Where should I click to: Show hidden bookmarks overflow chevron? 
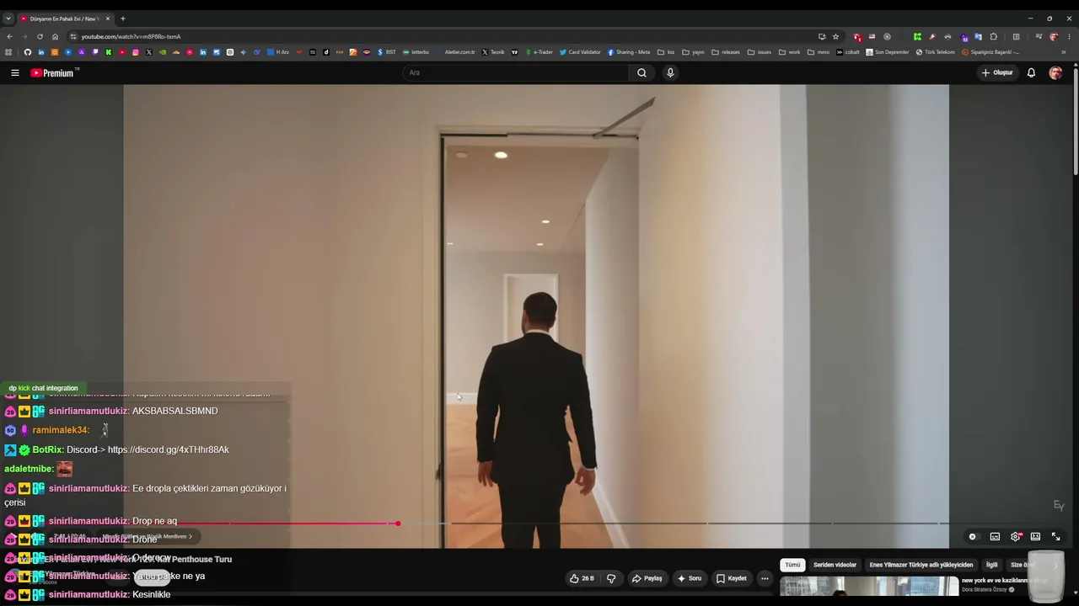(1064, 52)
